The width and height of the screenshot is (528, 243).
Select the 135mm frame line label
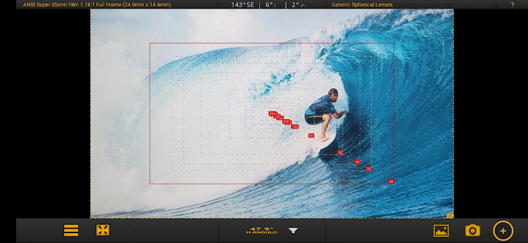point(295,126)
